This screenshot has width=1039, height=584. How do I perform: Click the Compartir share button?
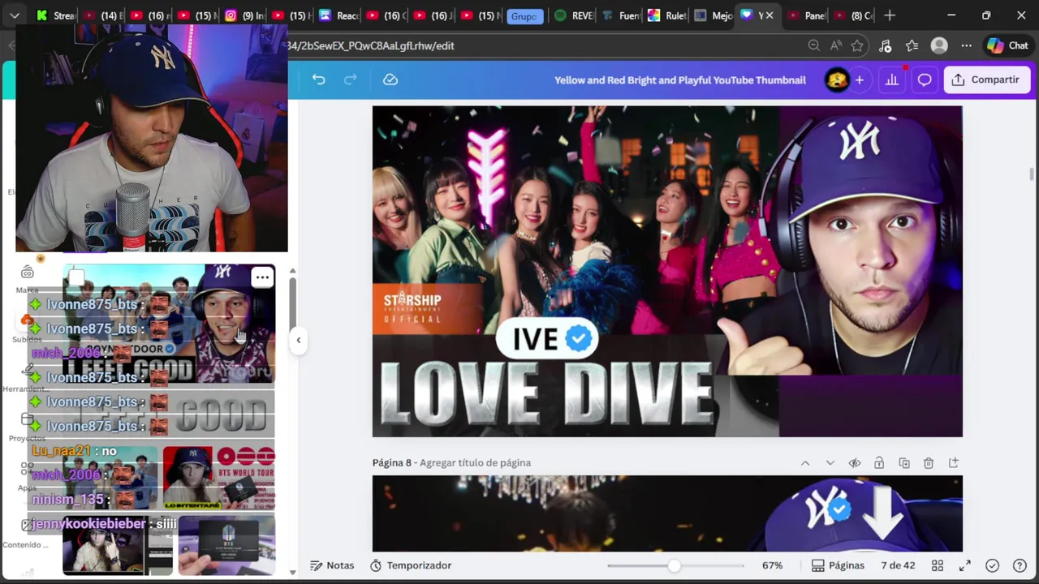coord(987,79)
